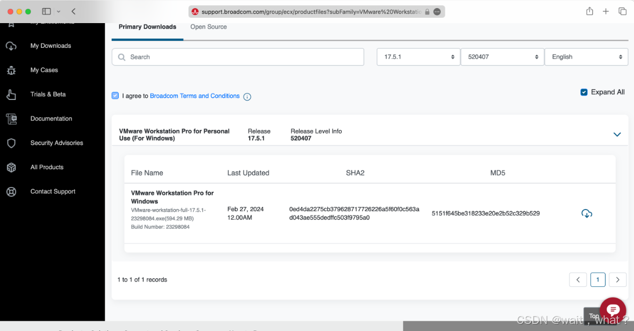Viewport: 634px width, 331px height.
Task: Click the File Name column header
Action: [x=147, y=173]
